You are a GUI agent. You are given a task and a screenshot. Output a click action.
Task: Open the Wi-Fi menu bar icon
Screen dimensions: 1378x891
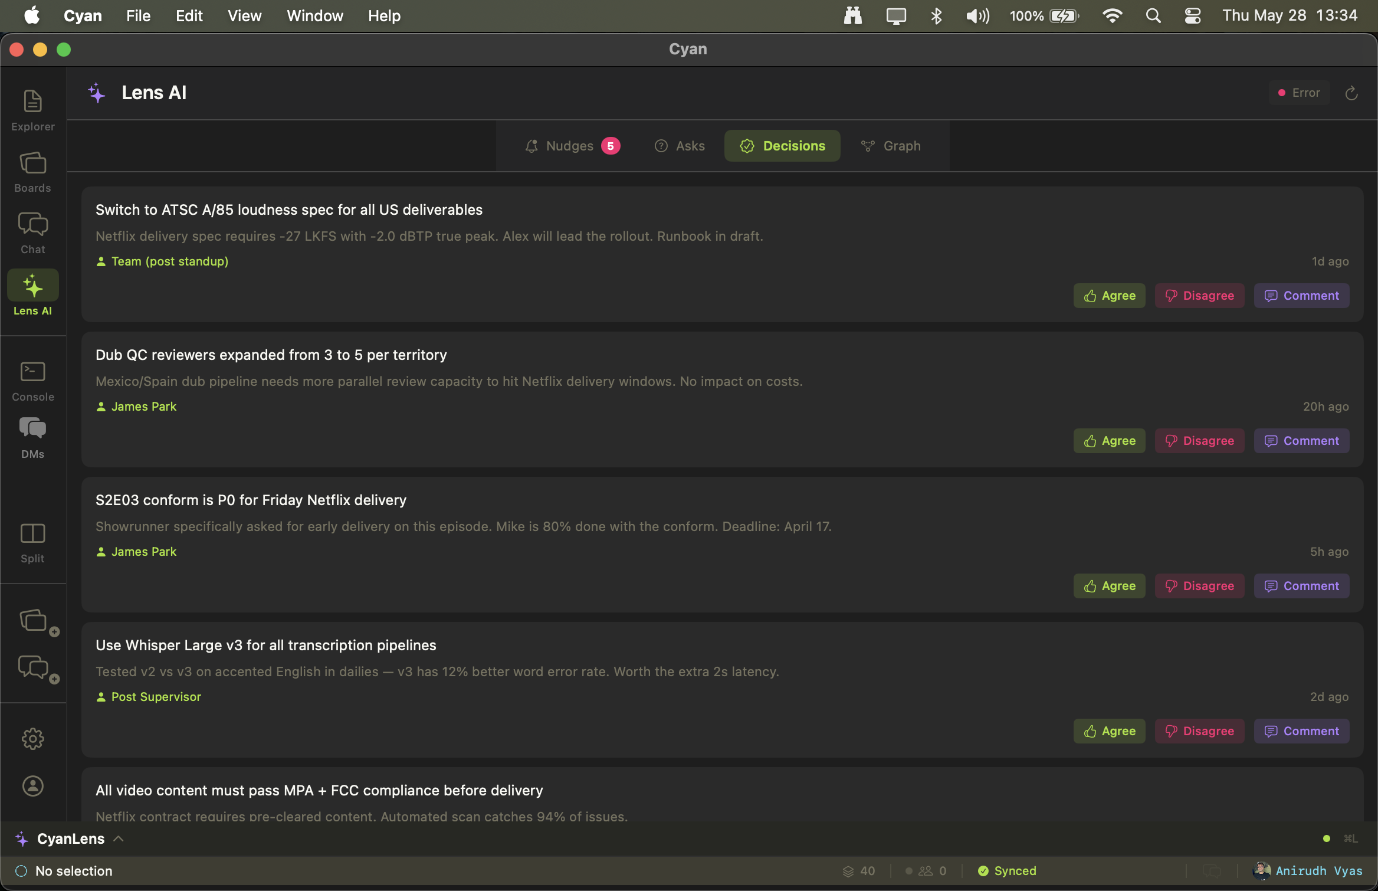coord(1112,16)
